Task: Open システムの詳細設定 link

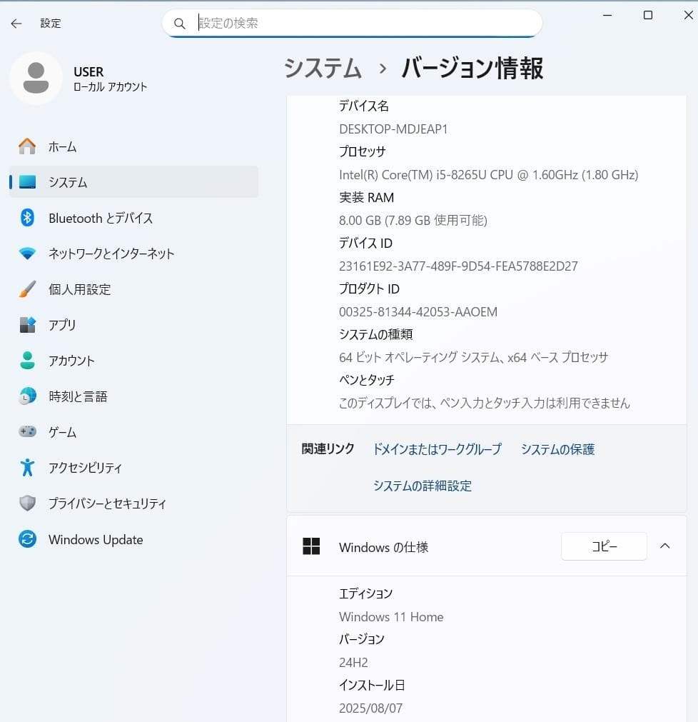Action: tap(422, 486)
